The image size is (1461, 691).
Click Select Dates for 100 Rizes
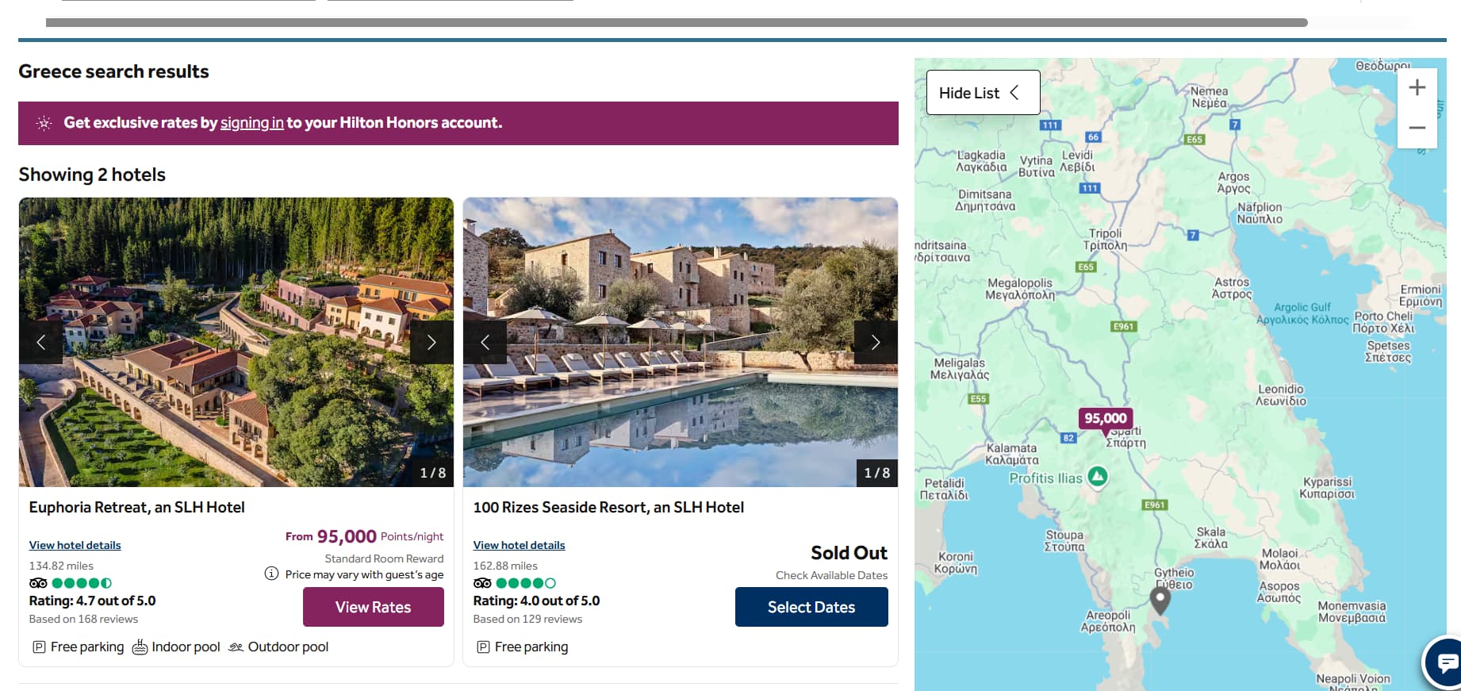coord(811,607)
